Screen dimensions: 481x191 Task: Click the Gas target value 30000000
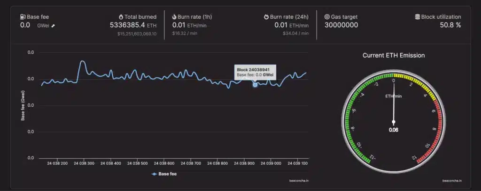pyautogui.click(x=341, y=25)
